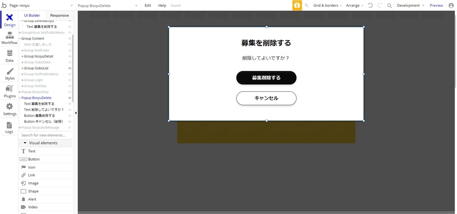Switch to the Responsive tab

pyautogui.click(x=60, y=15)
